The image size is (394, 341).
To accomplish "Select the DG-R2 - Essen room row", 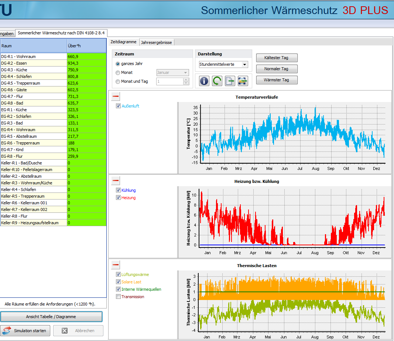I will [x=33, y=63].
